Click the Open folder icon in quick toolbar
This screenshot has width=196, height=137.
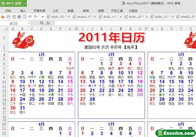[x=3, y=17]
